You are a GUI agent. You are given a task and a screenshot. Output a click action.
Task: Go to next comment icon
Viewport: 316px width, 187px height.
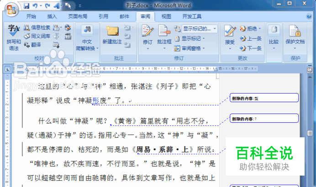[127, 45]
